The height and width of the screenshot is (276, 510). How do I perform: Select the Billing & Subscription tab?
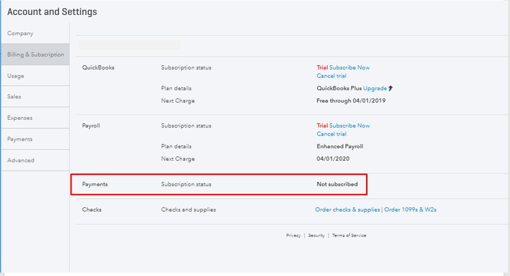[x=36, y=54]
